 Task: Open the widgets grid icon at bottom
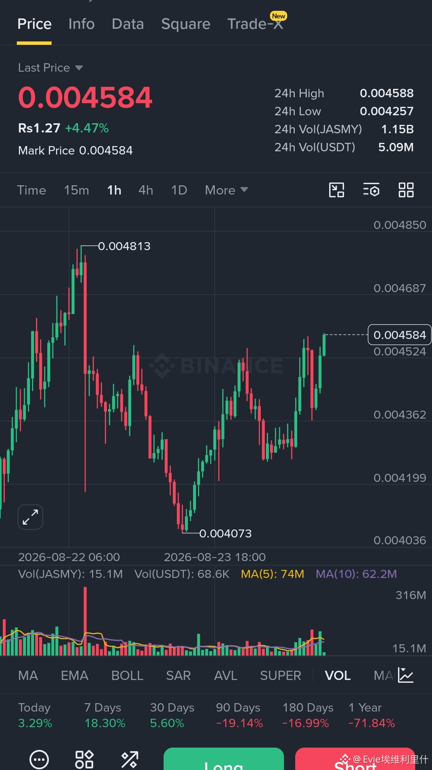84,759
